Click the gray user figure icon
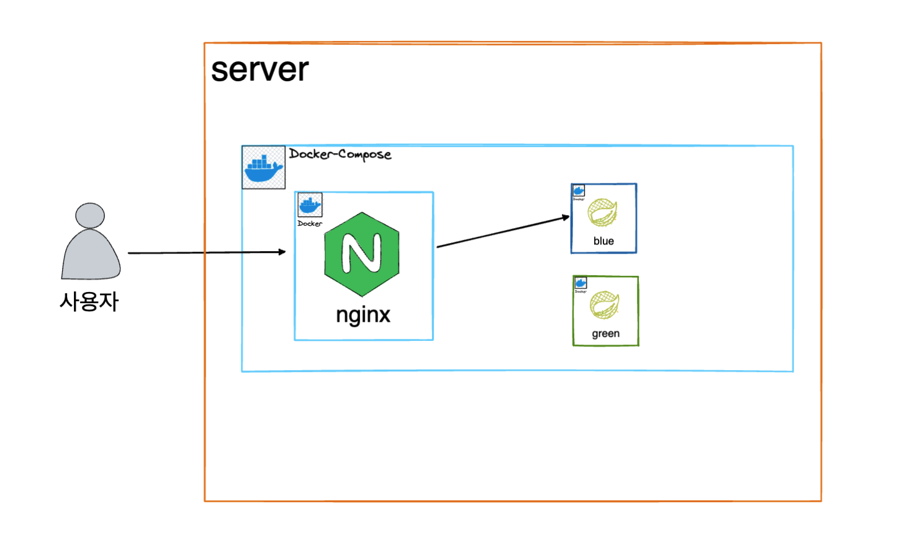899x548 pixels. click(x=91, y=241)
